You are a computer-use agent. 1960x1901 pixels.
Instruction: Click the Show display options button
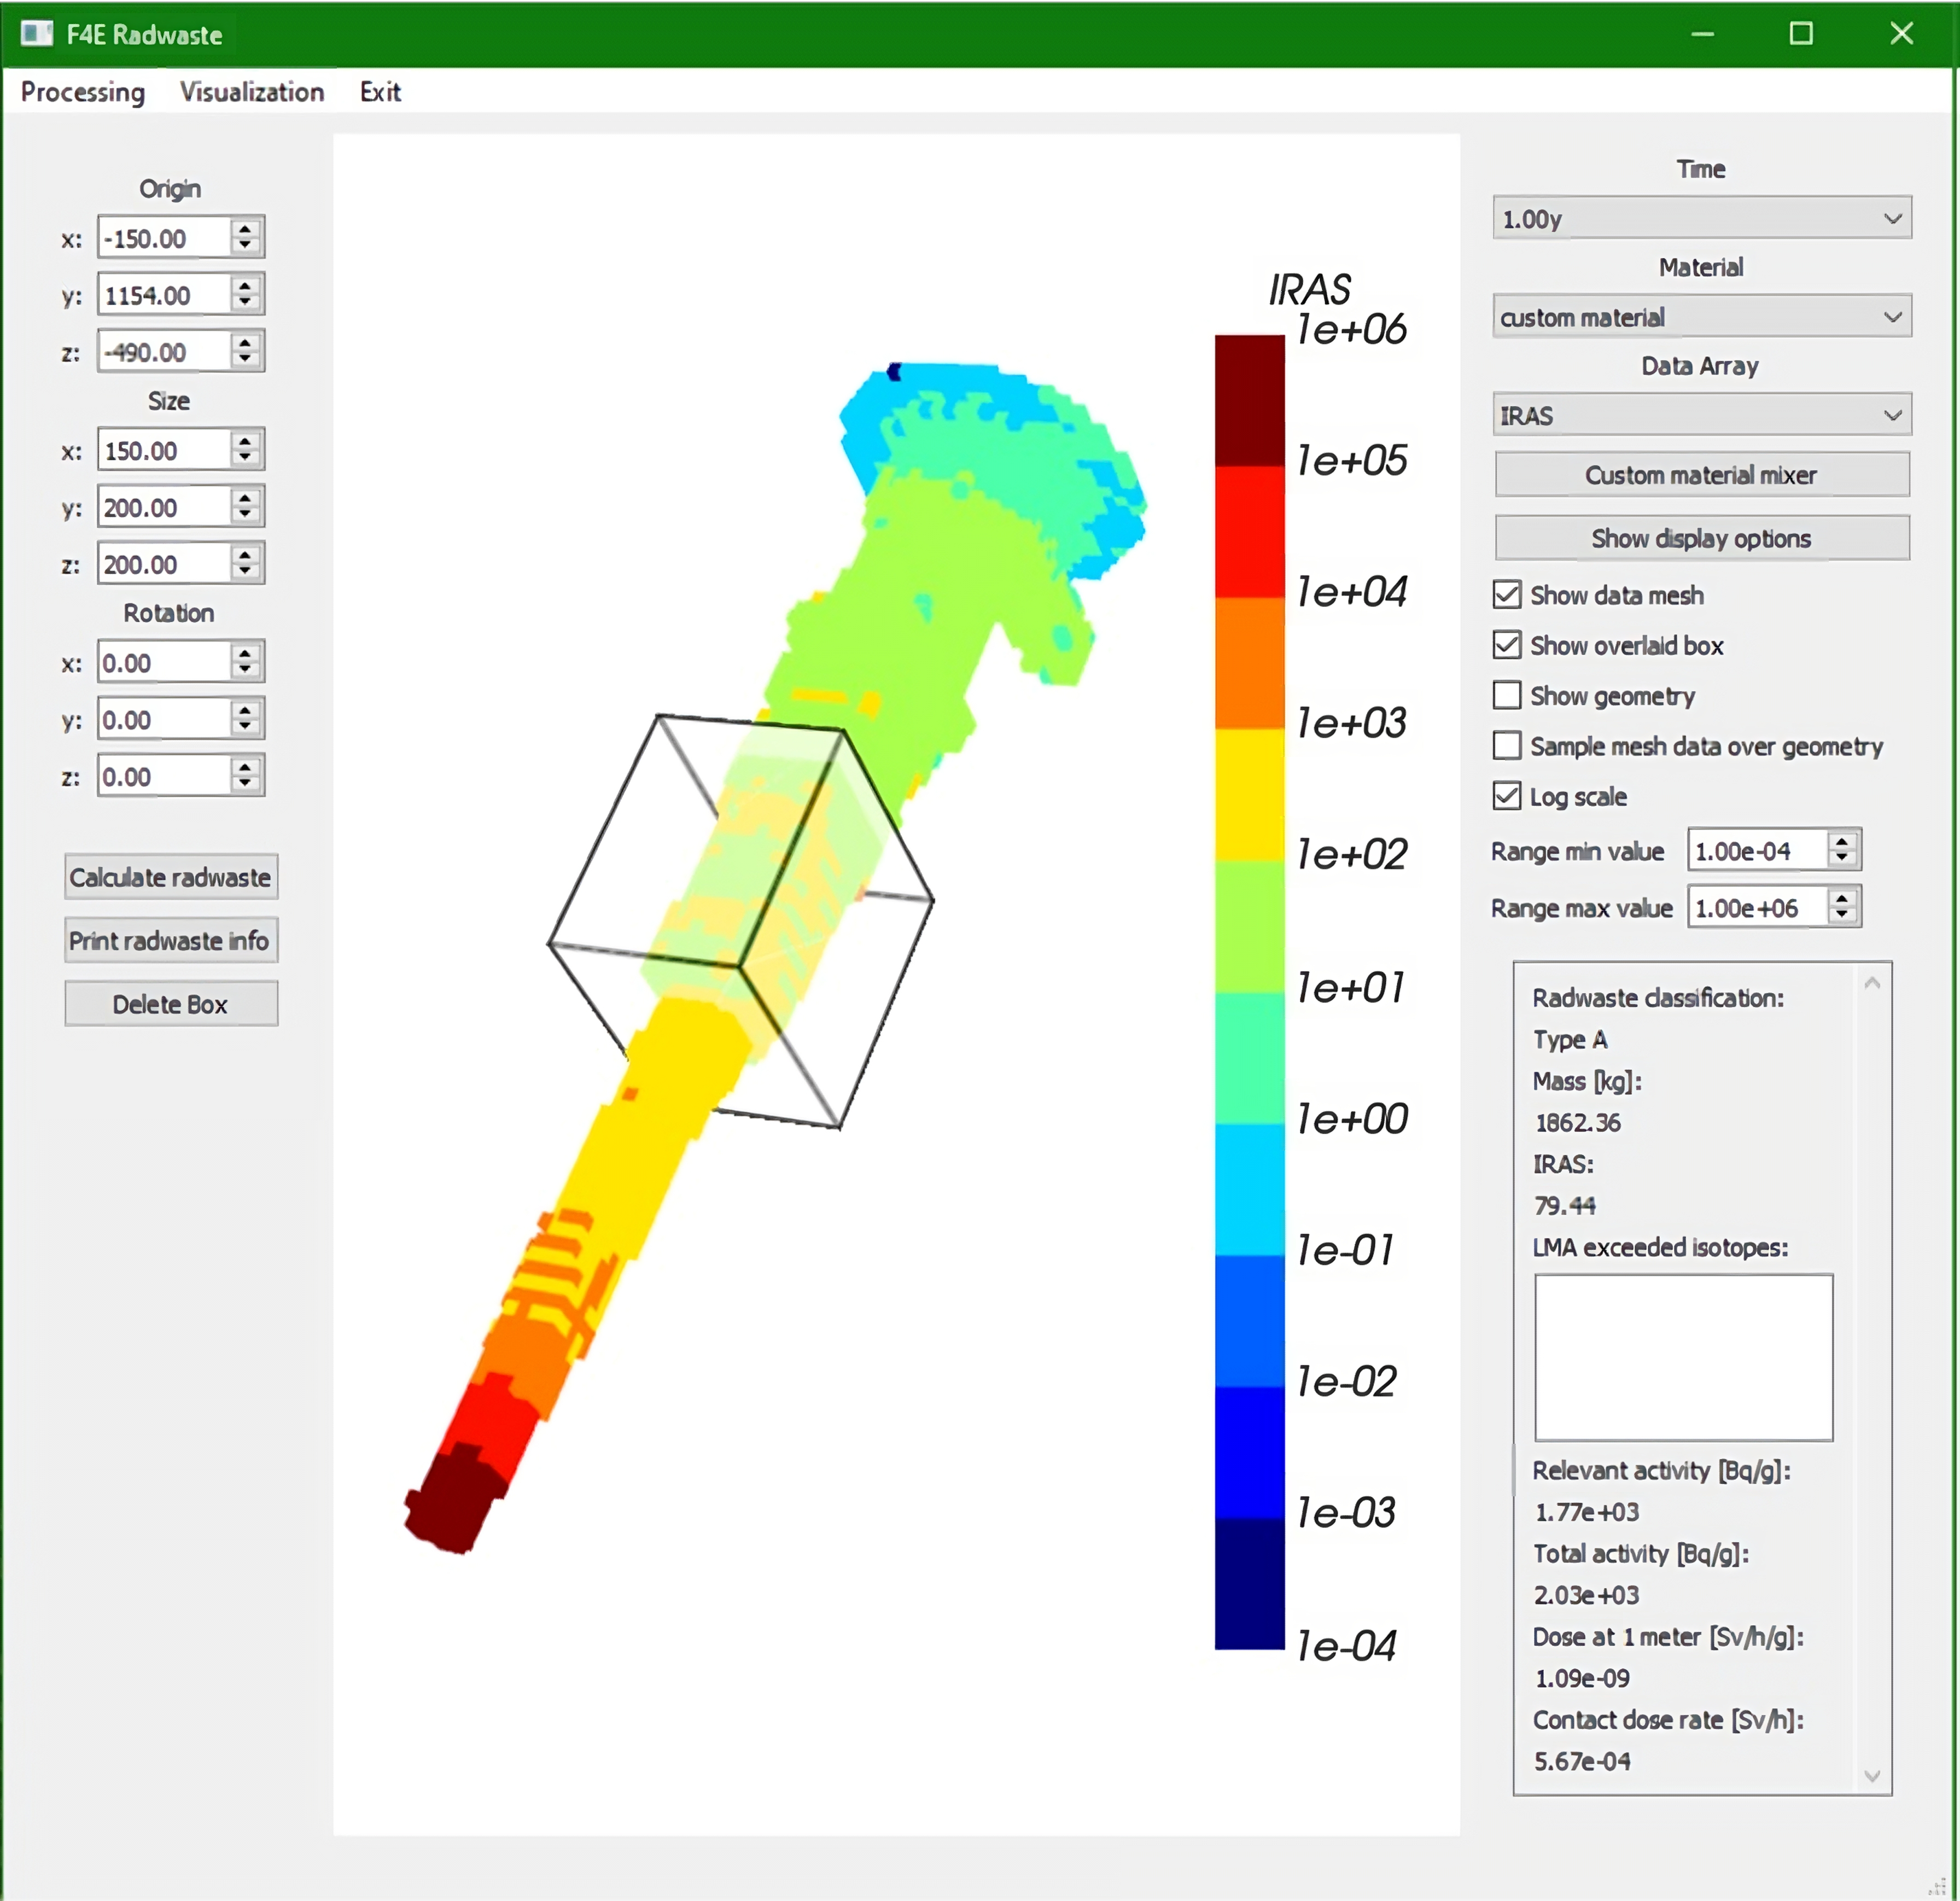tap(1701, 538)
